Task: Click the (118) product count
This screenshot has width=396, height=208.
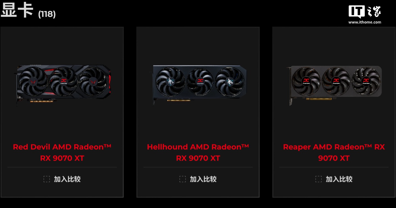Action: coord(47,14)
